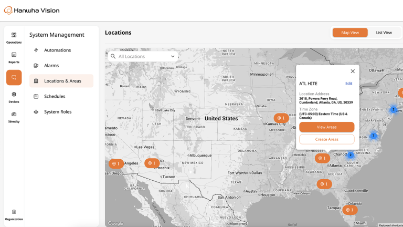403x227 pixels.
Task: Select the location marker near Atlanta
Action: (x=322, y=158)
